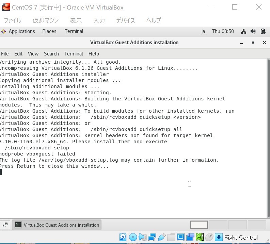The height and width of the screenshot is (244, 270).
Task: Click the VirtualBox app icon in title bar
Action: (x=6, y=7)
